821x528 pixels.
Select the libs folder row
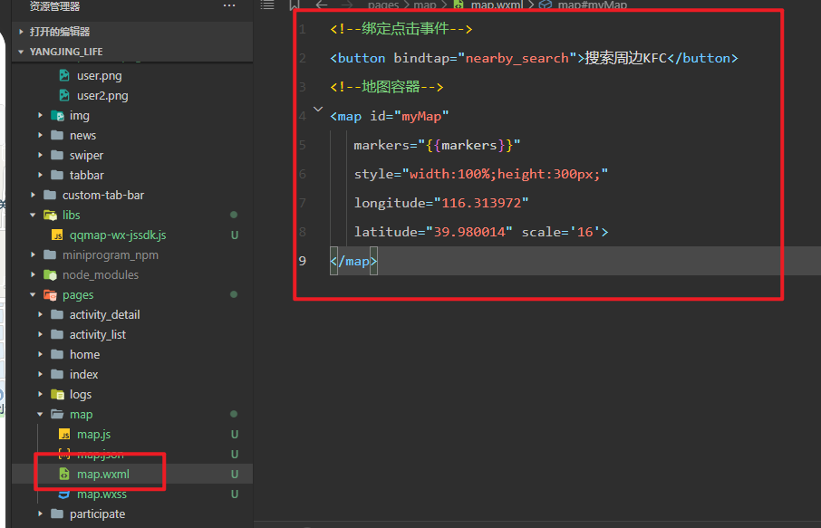tap(132, 215)
